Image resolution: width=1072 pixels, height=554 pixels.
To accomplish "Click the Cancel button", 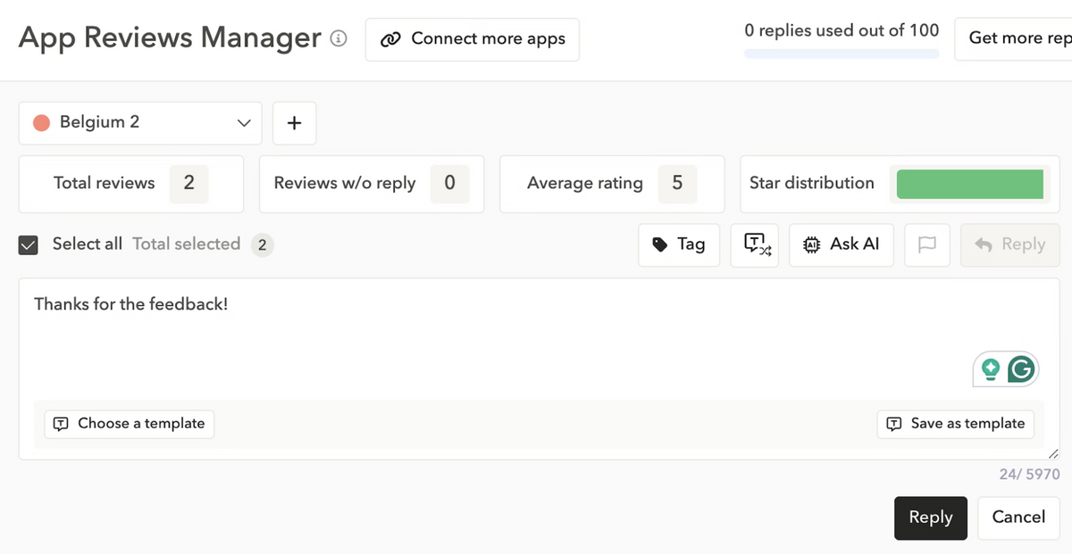I will [1018, 518].
